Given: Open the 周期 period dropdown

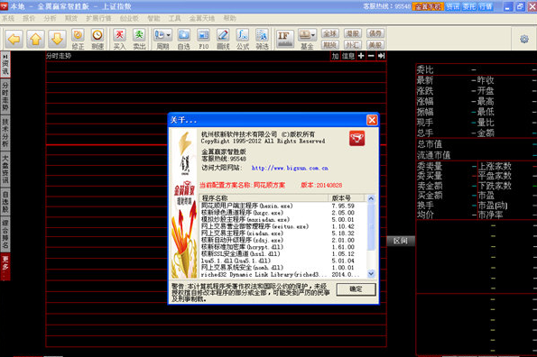Looking at the screenshot, I should click(x=162, y=39).
